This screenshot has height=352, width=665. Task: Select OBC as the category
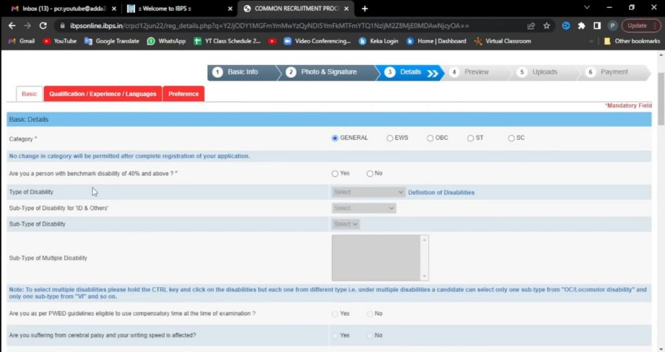(430, 138)
